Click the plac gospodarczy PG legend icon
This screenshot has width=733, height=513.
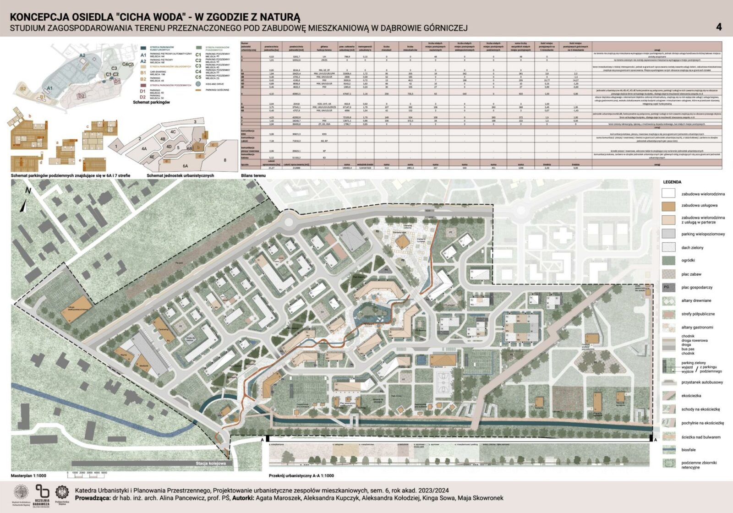(x=668, y=288)
